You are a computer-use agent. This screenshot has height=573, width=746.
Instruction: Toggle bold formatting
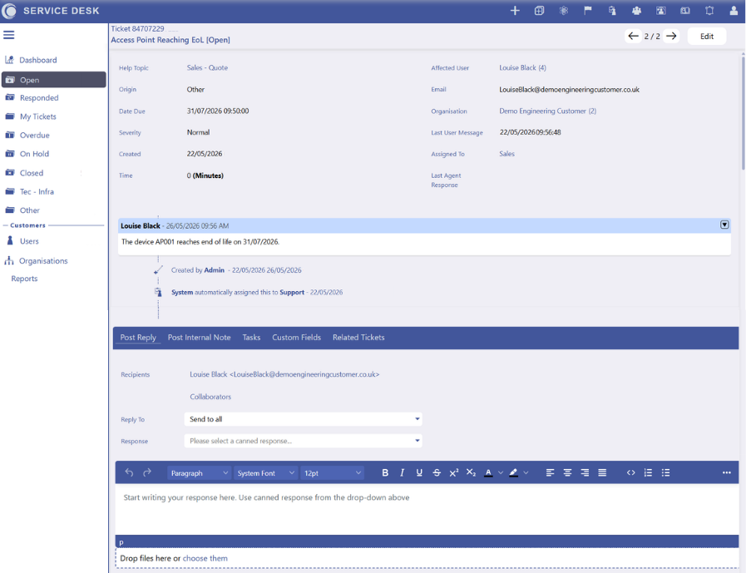385,472
